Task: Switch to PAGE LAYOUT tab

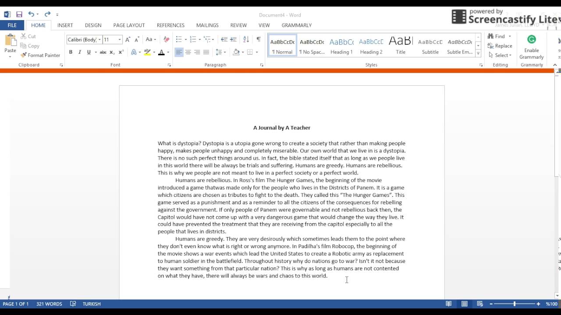Action: click(129, 25)
